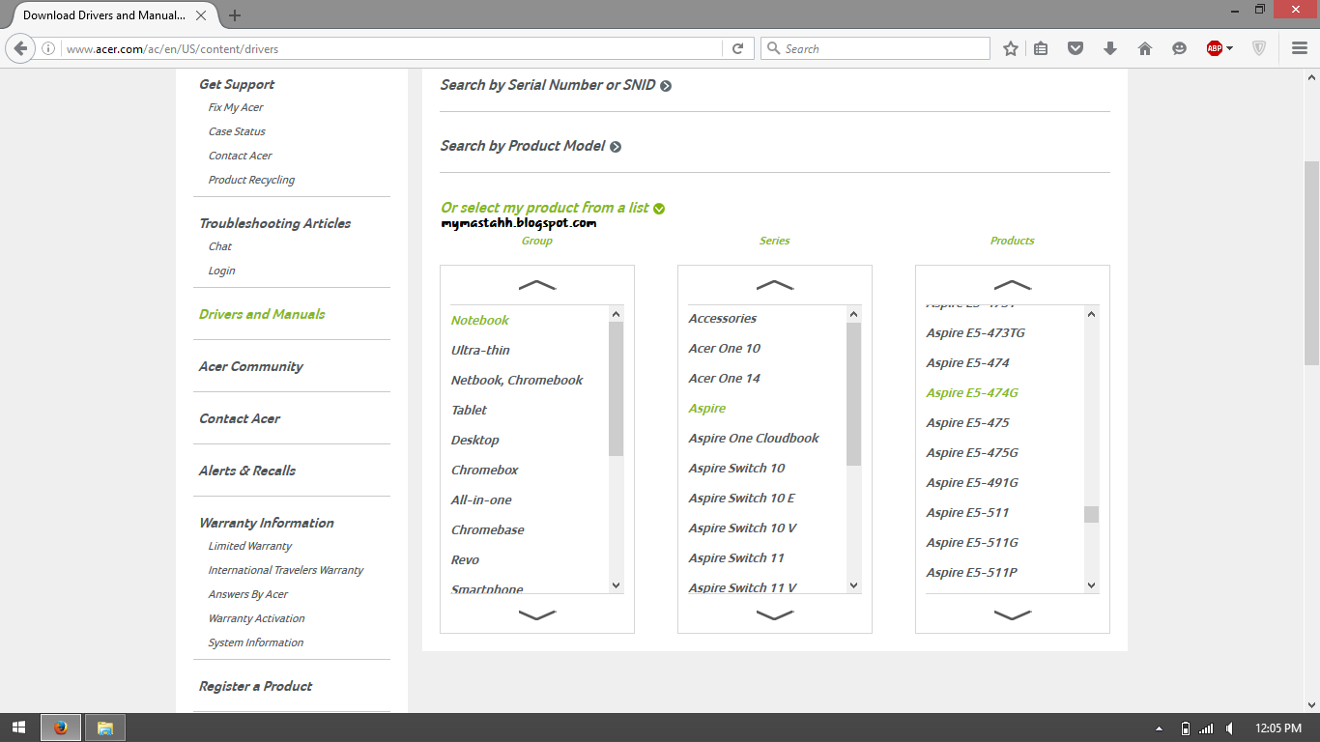The image size is (1320, 742).
Task: Click the Firefox taskbar icon
Action: [x=61, y=728]
